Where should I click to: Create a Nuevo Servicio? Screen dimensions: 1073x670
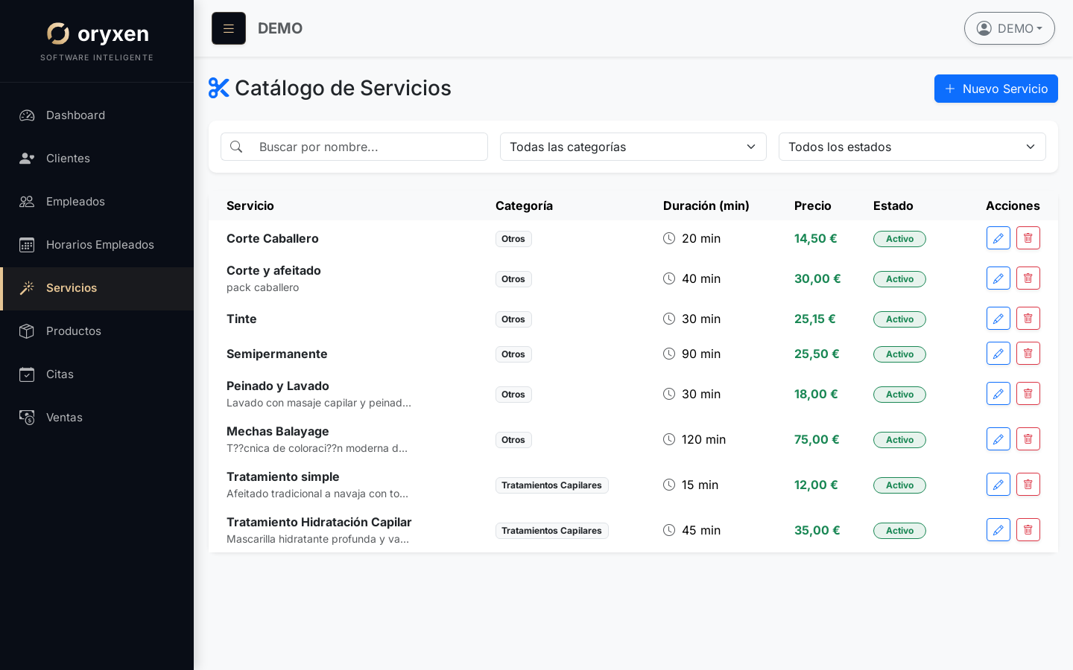tap(996, 89)
